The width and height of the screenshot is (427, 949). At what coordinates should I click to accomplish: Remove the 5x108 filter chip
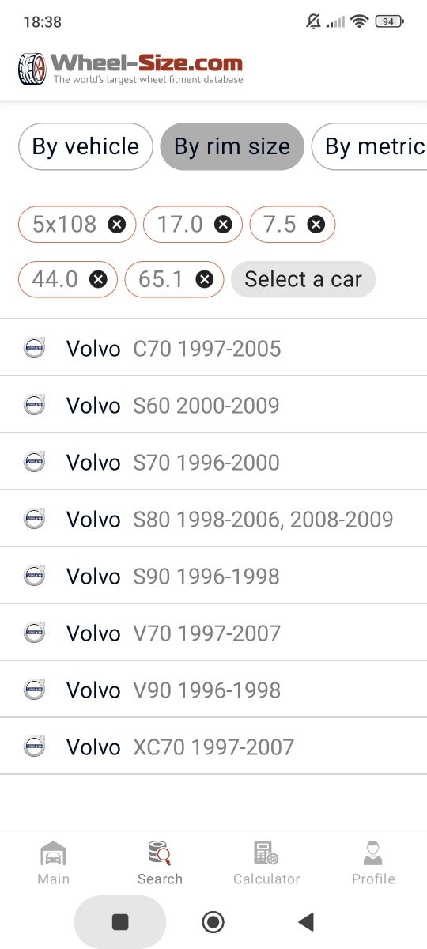(x=117, y=225)
